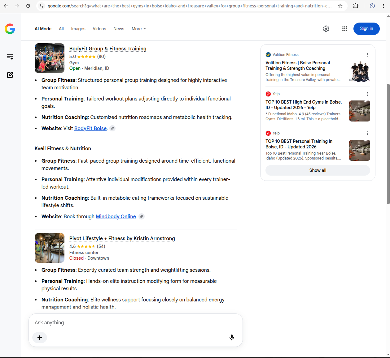Click the Kvell Fitness & Nutrition heading
390x358 pixels.
63,148
